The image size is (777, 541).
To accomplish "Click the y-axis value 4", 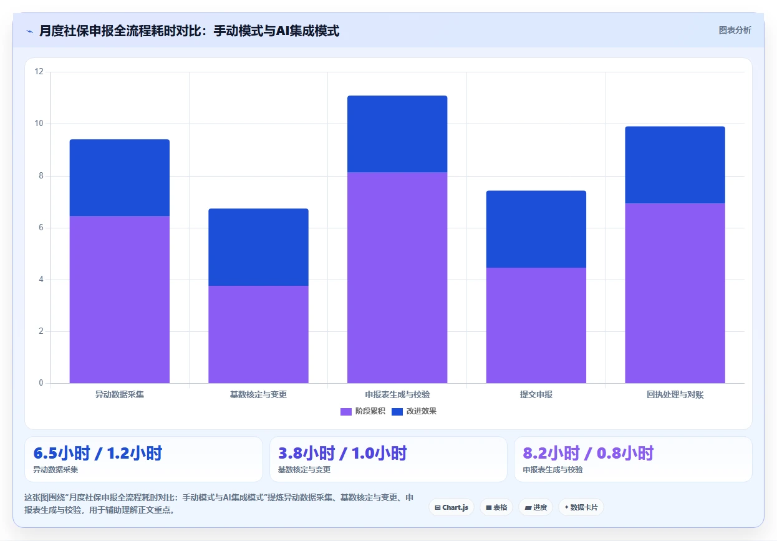I will coord(41,280).
